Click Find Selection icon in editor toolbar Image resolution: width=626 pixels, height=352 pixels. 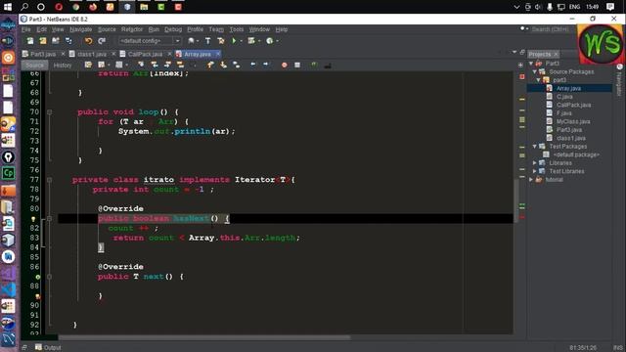pos(141,65)
